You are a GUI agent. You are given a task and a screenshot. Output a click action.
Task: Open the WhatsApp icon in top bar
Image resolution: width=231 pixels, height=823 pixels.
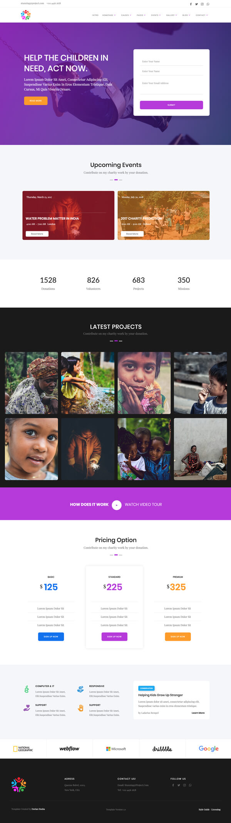tap(208, 4)
